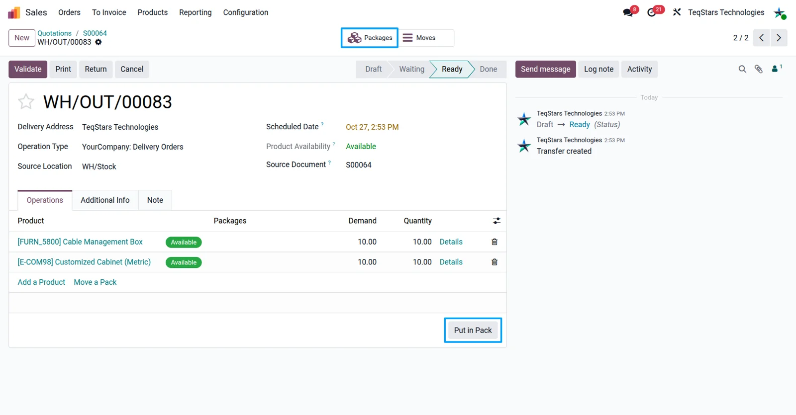This screenshot has width=796, height=415.
Task: Click the debug tools wrench icon
Action: click(677, 12)
